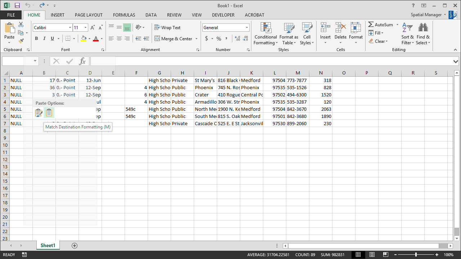Click the Paste clipboard icon
The width and height of the screenshot is (461, 259).
click(x=9, y=28)
